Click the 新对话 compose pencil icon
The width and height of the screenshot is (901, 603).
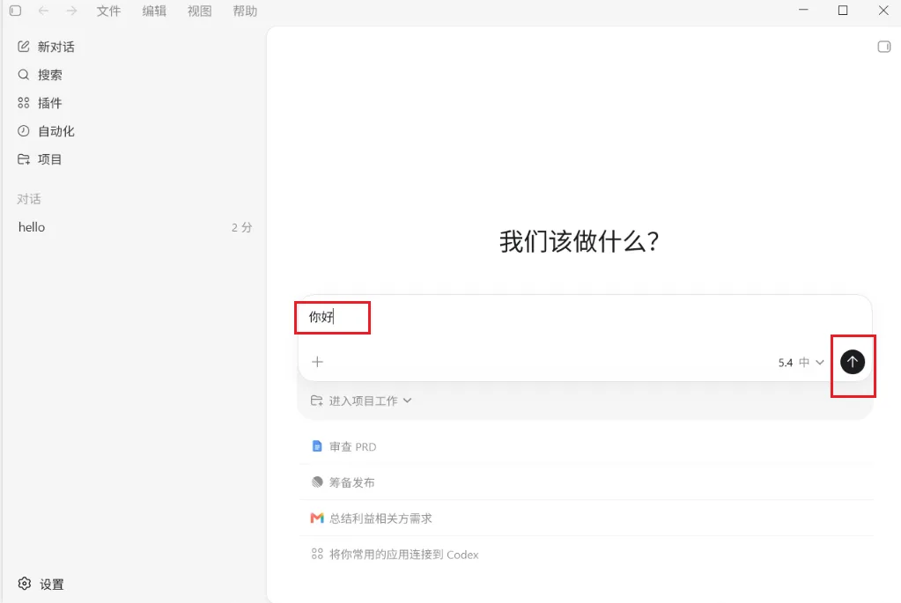pos(24,47)
